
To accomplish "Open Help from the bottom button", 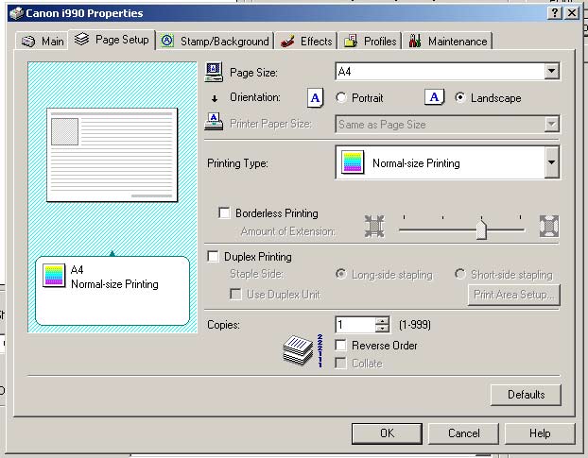I will pyautogui.click(x=540, y=433).
